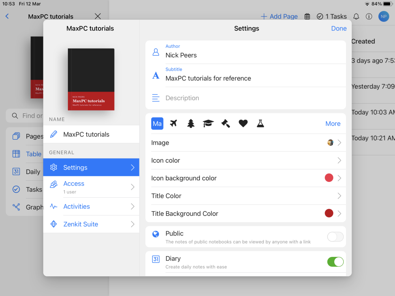Open the Access menu item

[x=91, y=187]
